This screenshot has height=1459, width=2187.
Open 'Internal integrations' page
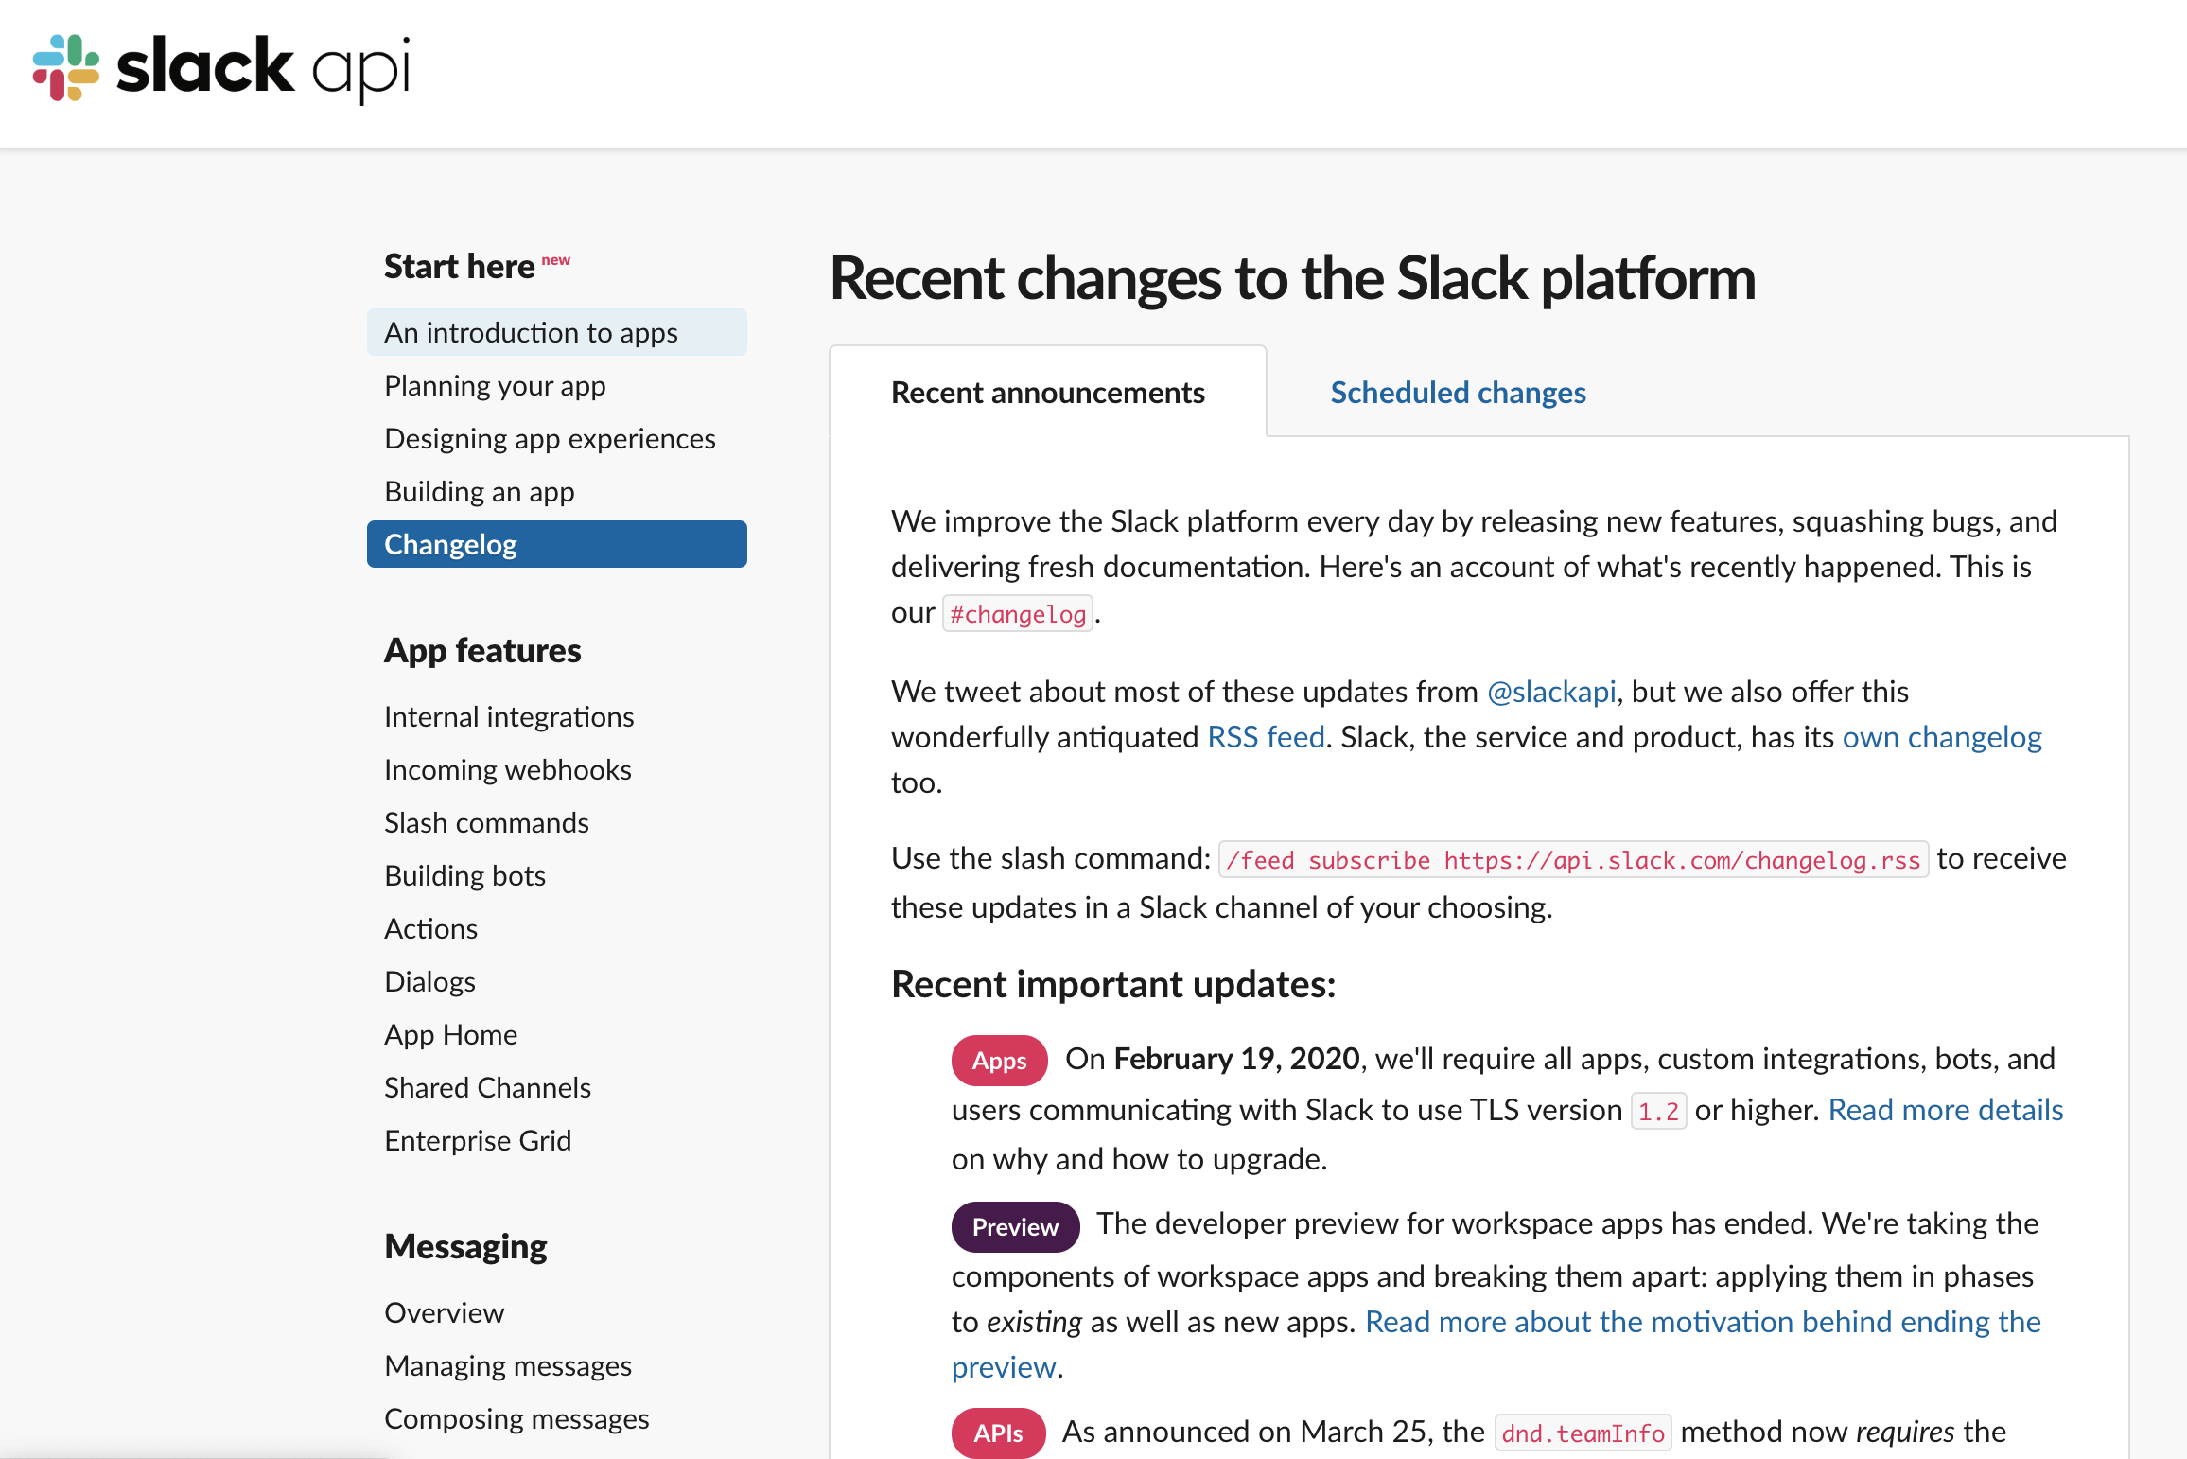tap(509, 716)
